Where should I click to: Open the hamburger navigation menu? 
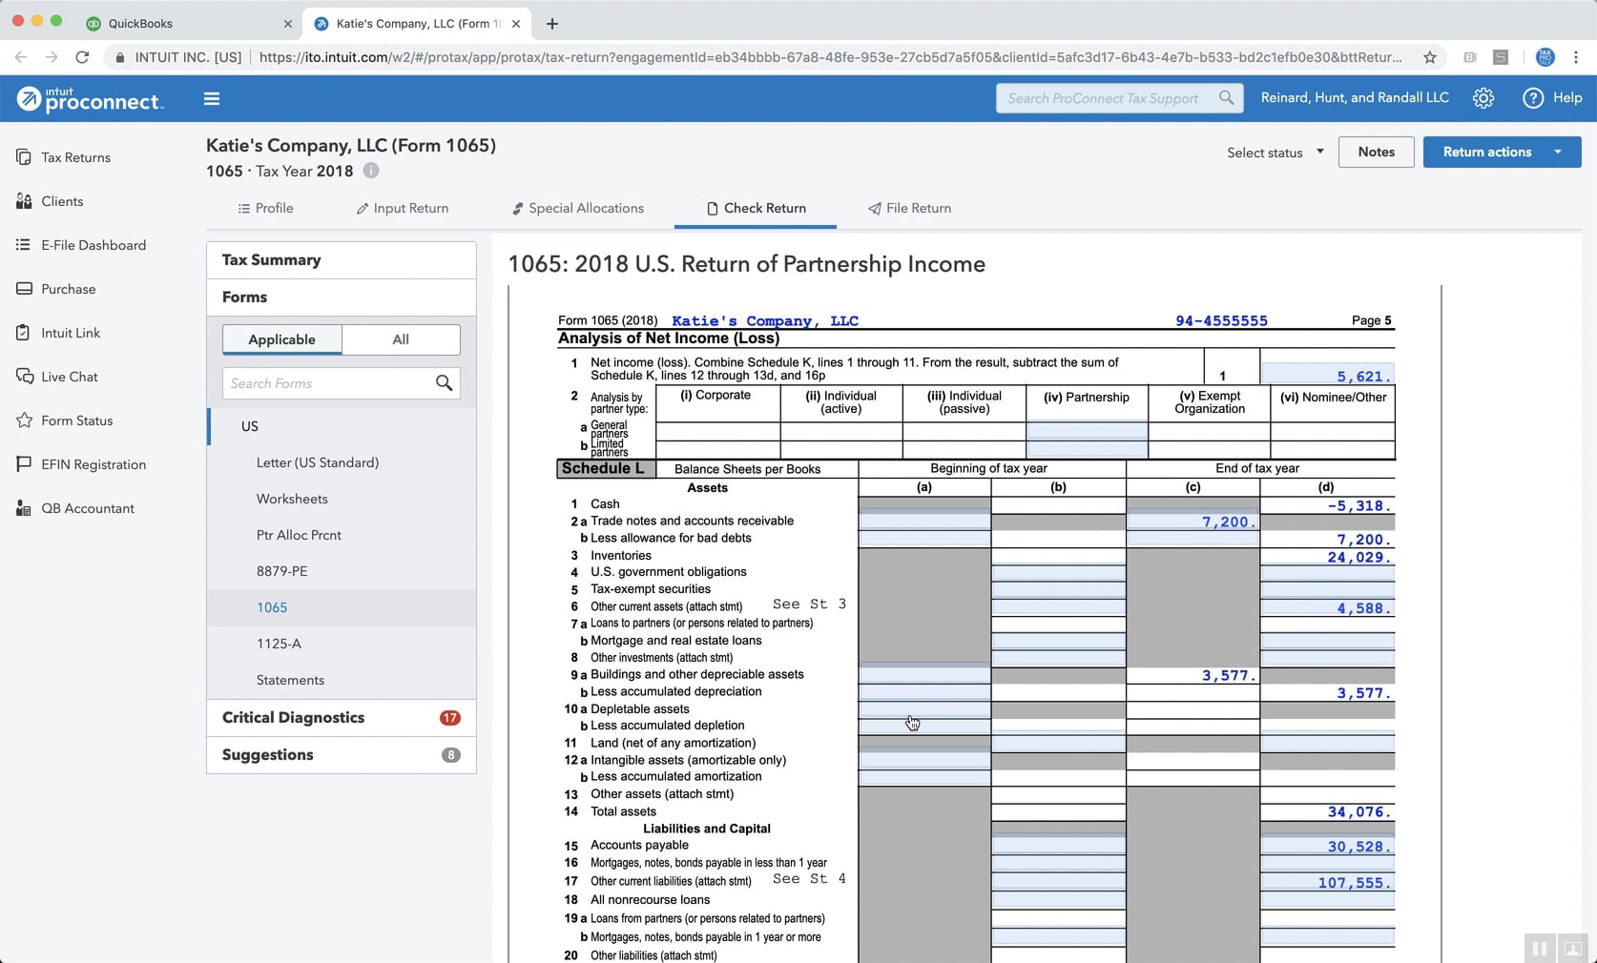pos(212,98)
